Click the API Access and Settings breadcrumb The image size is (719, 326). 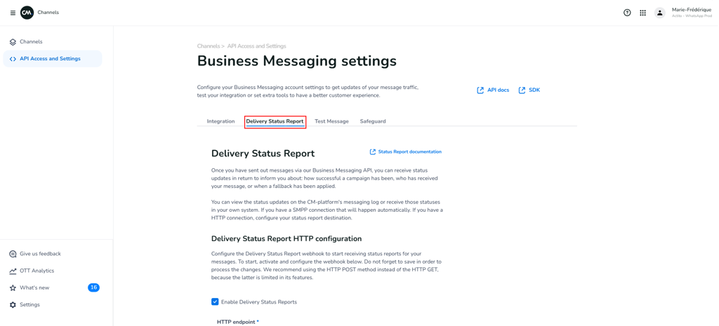click(x=257, y=46)
